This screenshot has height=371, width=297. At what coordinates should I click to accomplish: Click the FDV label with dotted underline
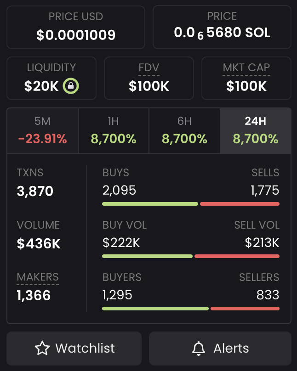coord(149,68)
